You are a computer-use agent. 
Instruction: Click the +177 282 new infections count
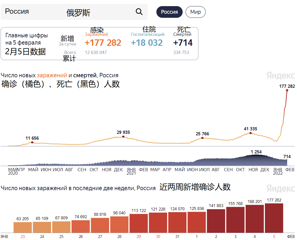[x=103, y=43]
